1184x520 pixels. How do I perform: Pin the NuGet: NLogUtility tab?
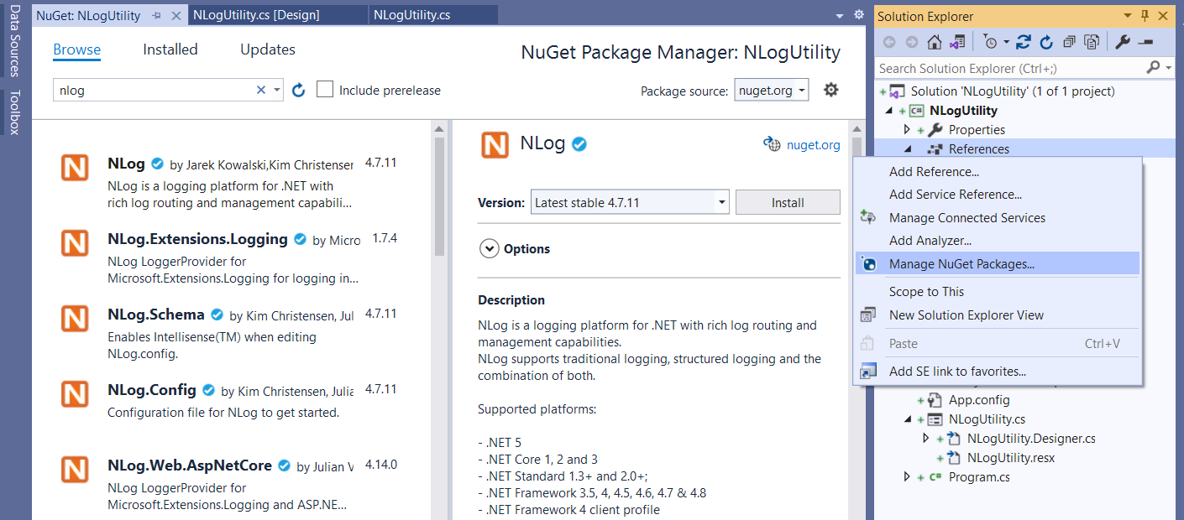pyautogui.click(x=156, y=16)
